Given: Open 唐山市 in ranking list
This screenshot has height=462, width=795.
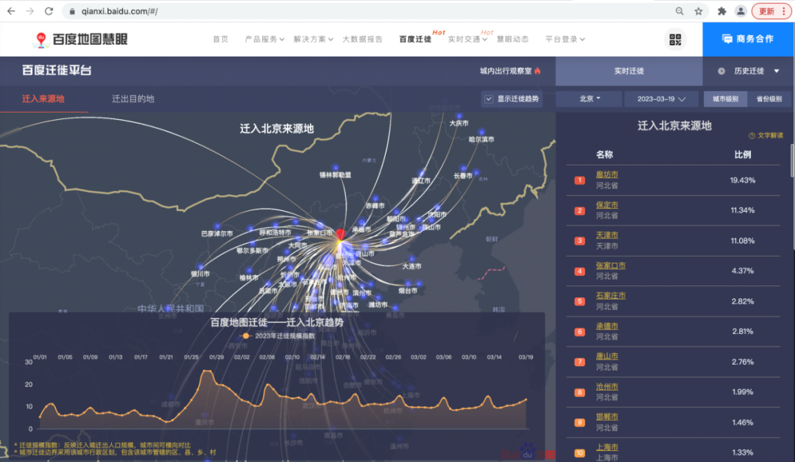Looking at the screenshot, I should [607, 356].
